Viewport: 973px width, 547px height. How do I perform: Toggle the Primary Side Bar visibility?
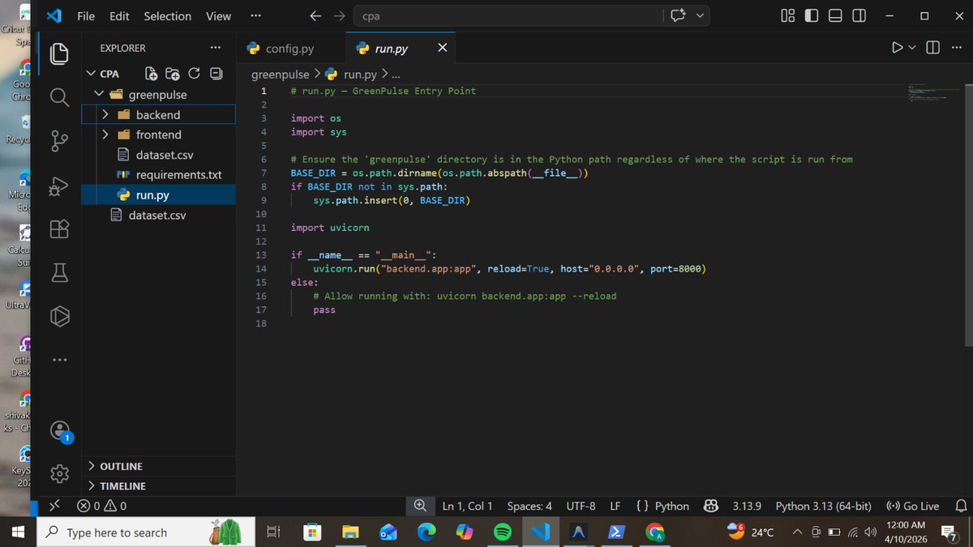(811, 15)
